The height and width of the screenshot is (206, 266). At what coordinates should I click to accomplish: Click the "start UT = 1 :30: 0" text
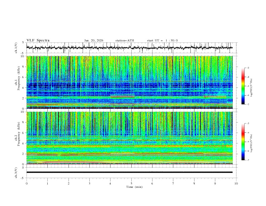(162, 40)
